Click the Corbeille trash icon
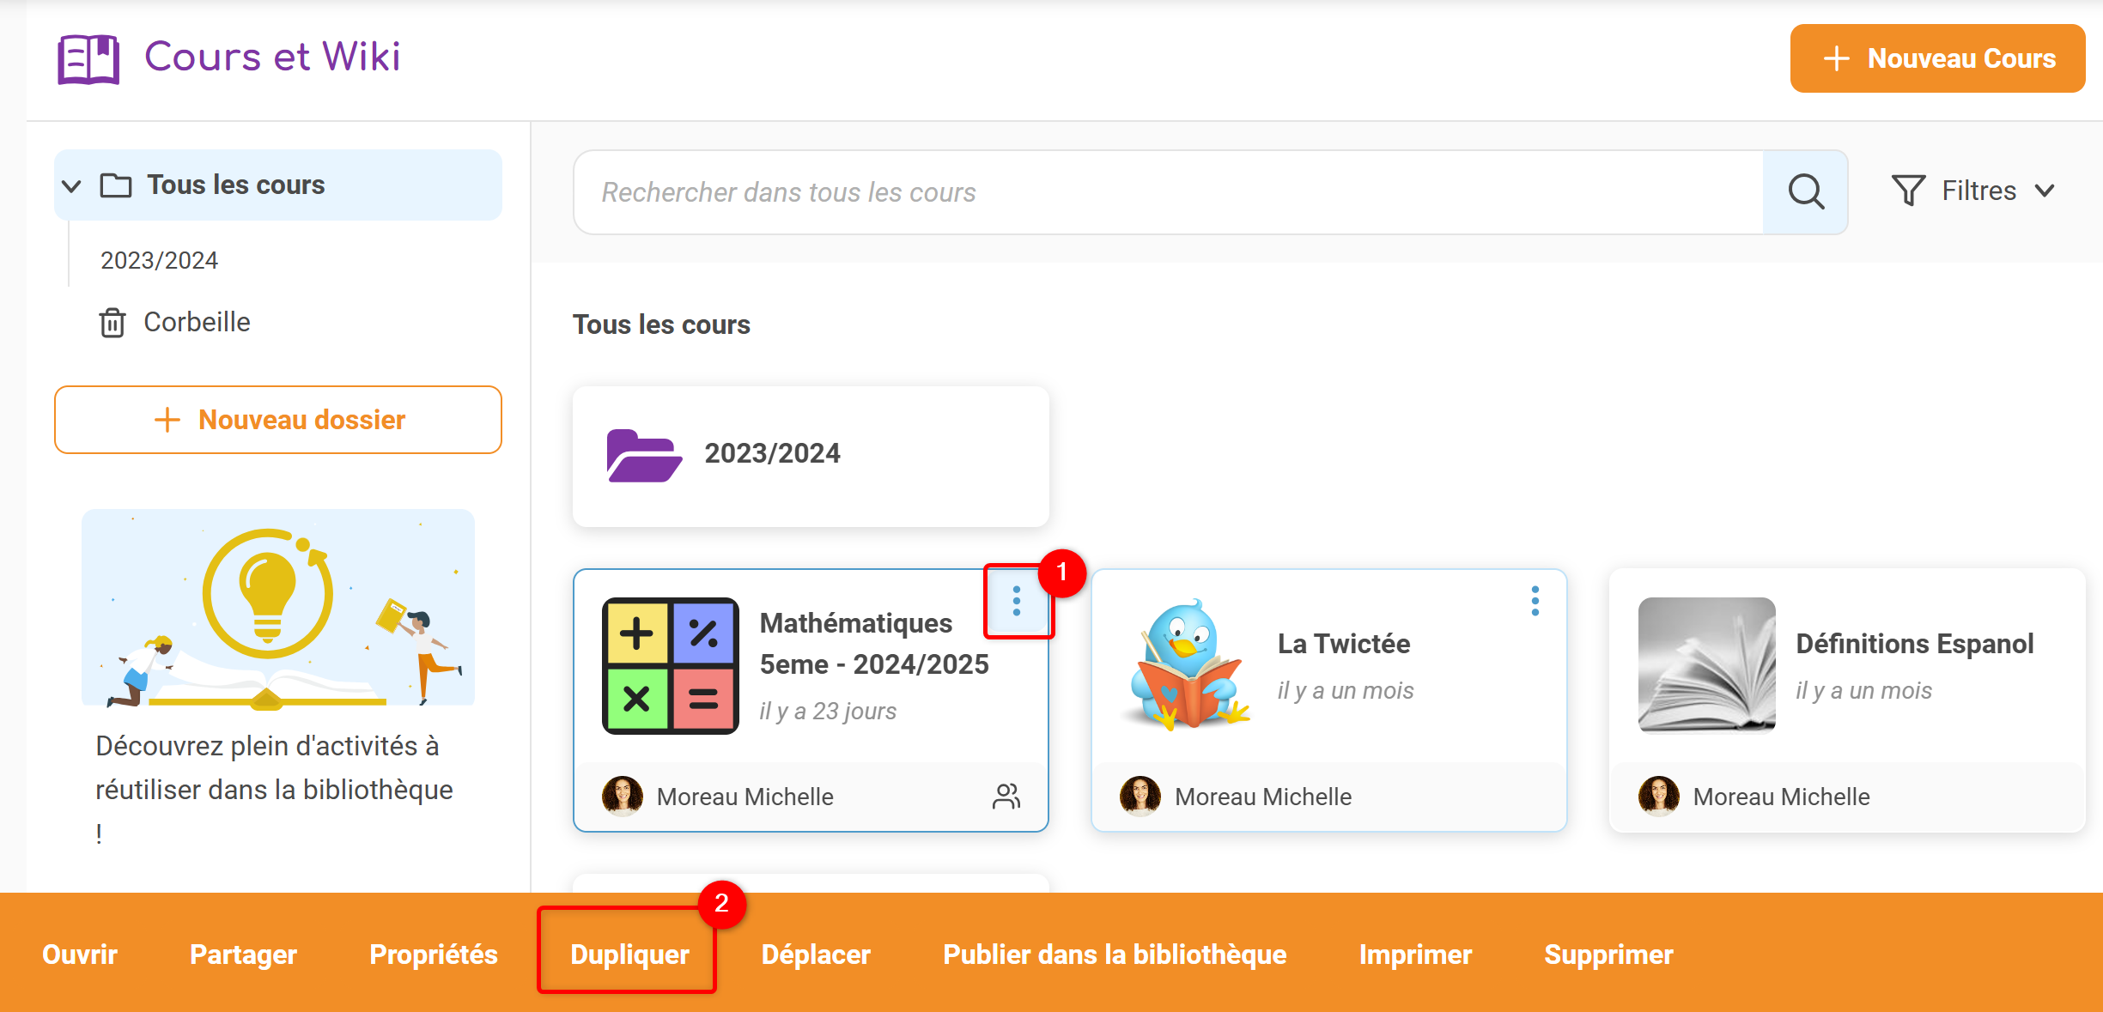Viewport: 2103px width, 1012px height. [x=112, y=323]
